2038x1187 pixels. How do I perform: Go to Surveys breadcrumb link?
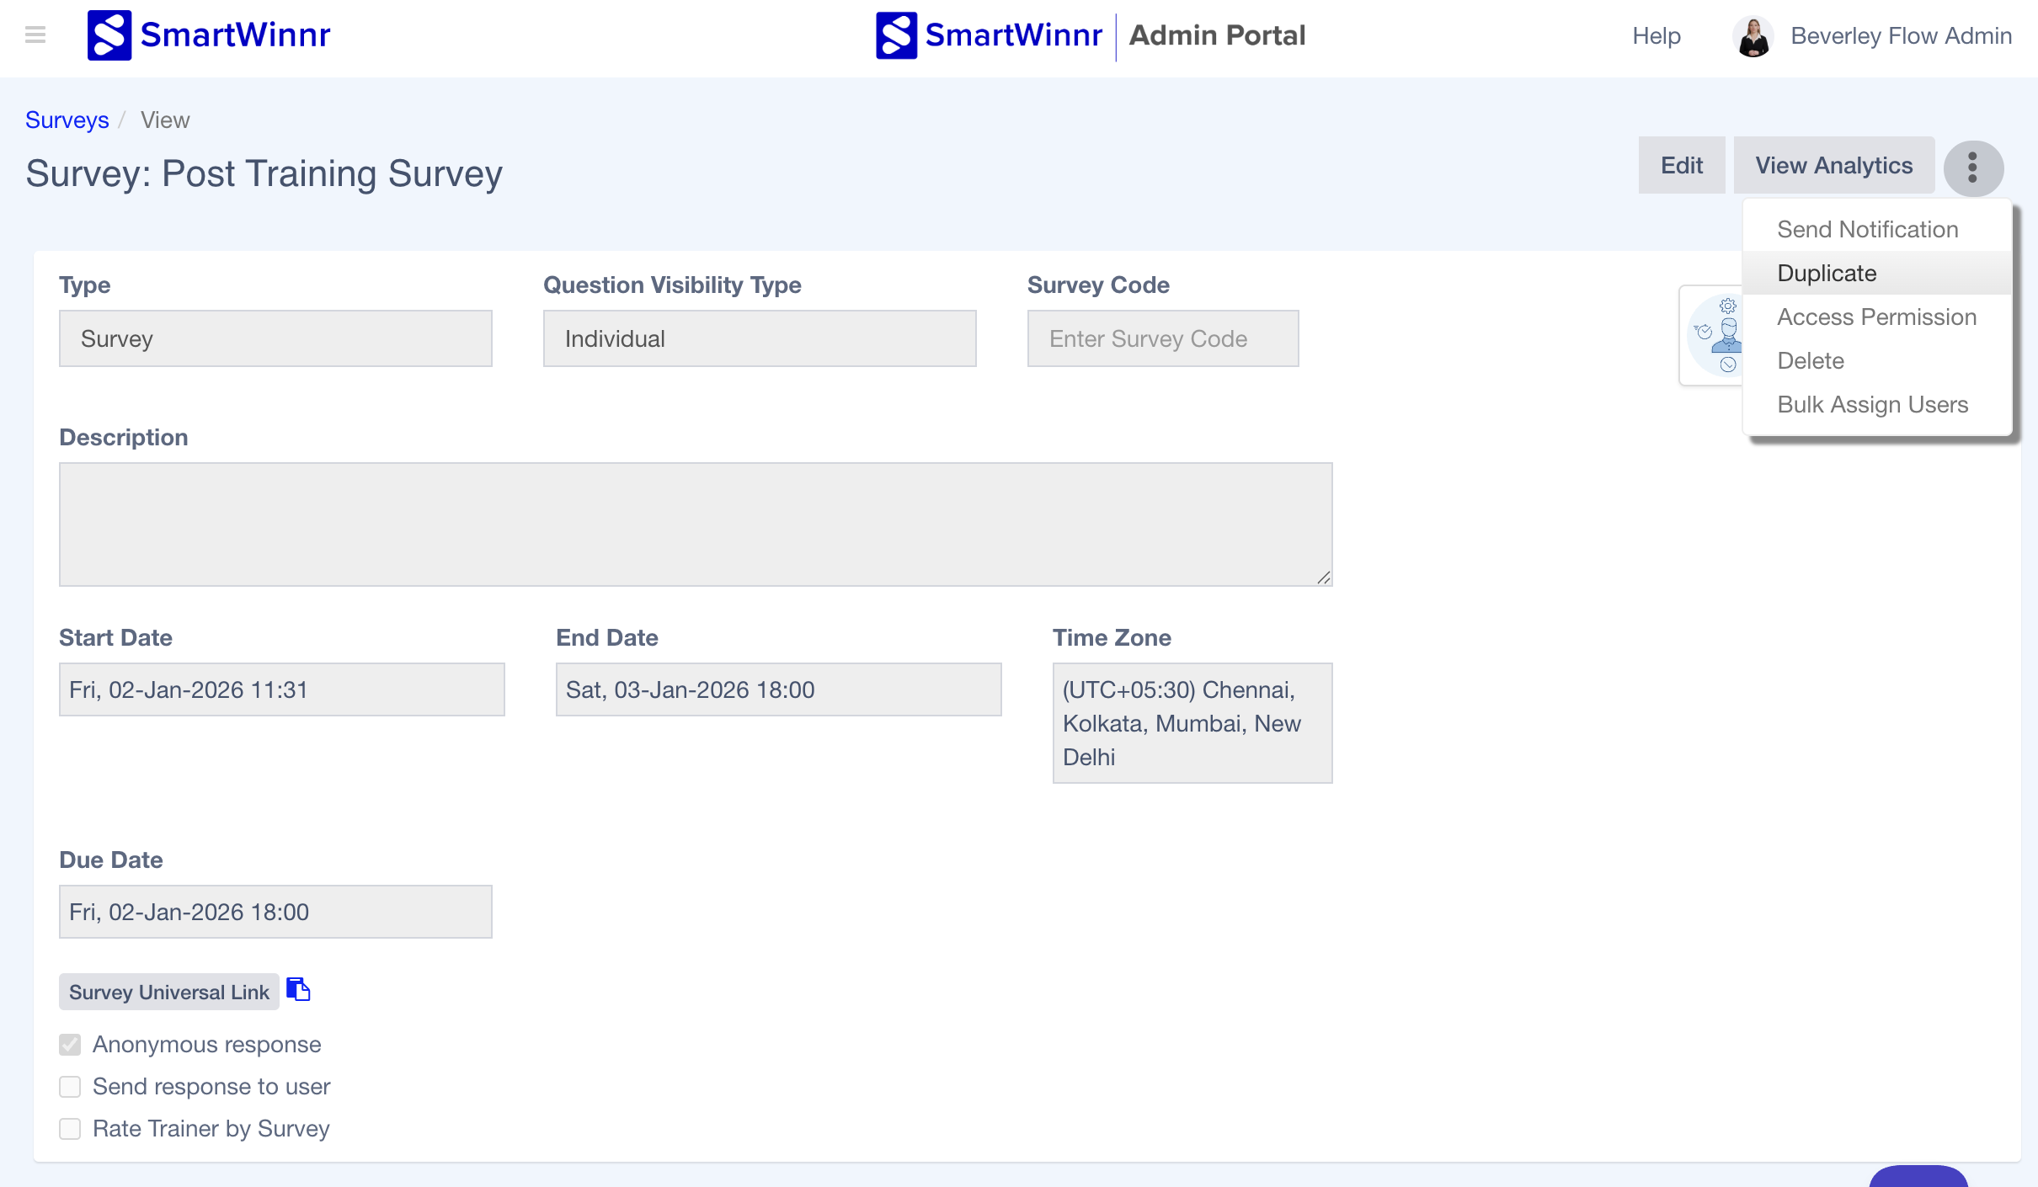[x=67, y=120]
